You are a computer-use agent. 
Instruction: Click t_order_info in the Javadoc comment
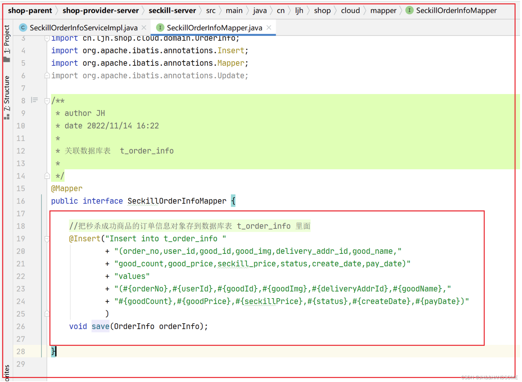(x=147, y=151)
